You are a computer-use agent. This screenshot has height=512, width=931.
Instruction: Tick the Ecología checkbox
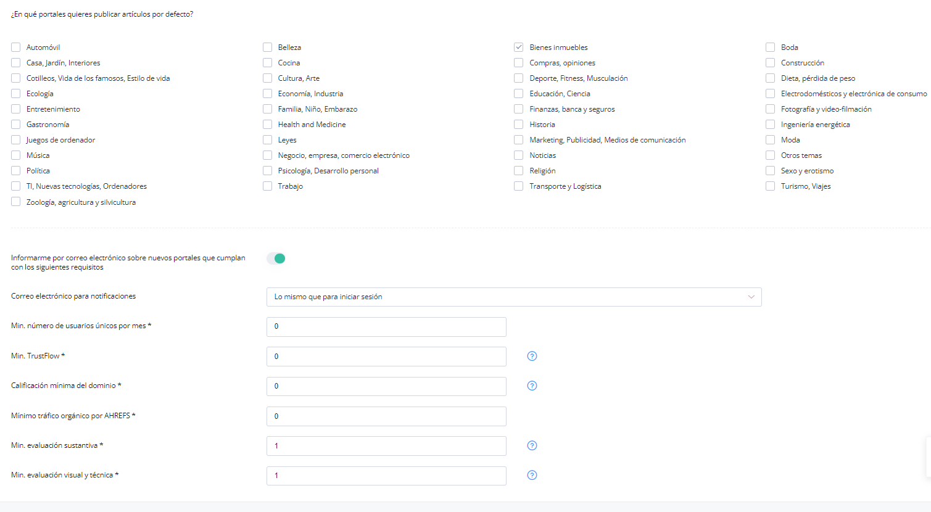click(x=16, y=93)
